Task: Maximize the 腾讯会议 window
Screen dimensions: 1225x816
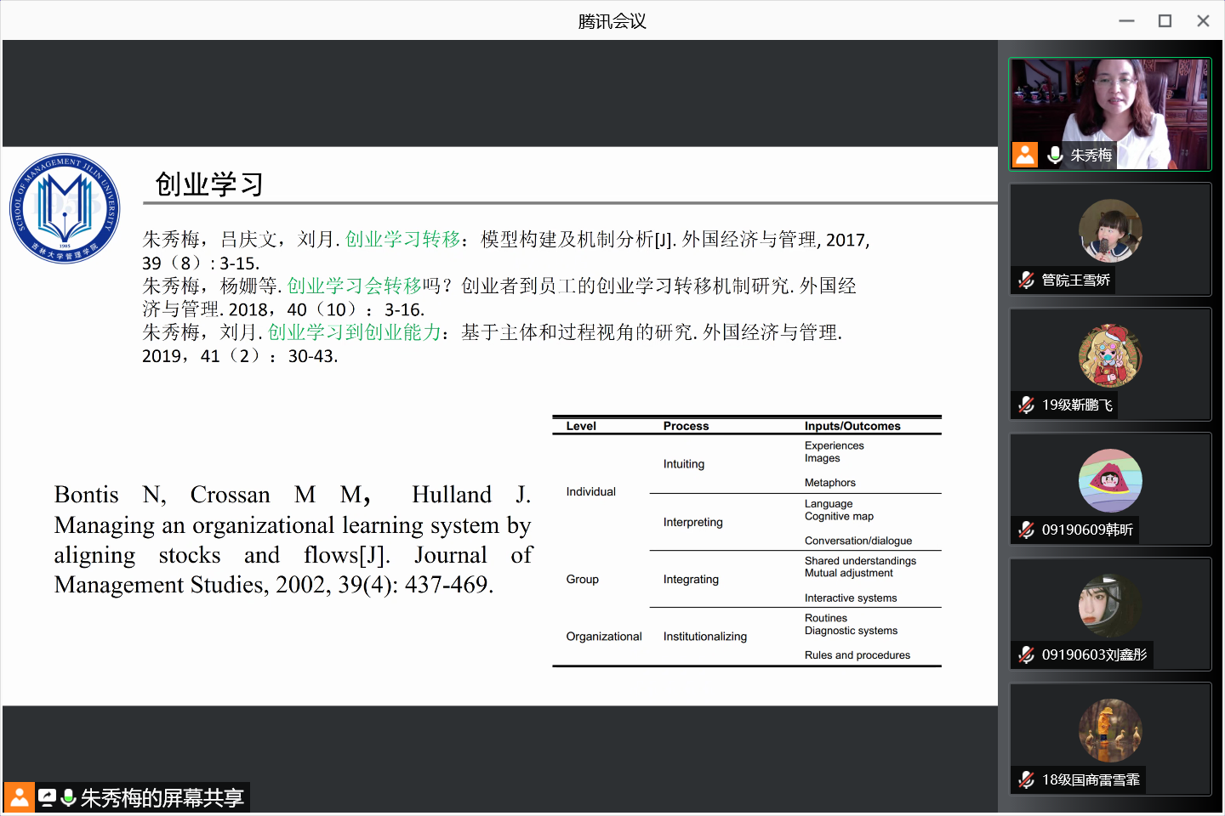Action: 1165,21
